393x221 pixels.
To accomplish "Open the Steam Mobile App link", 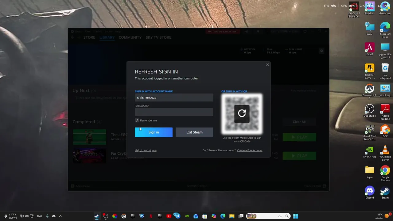I will (x=242, y=138).
